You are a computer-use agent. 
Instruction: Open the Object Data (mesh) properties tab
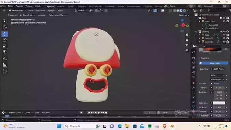click(x=193, y=107)
